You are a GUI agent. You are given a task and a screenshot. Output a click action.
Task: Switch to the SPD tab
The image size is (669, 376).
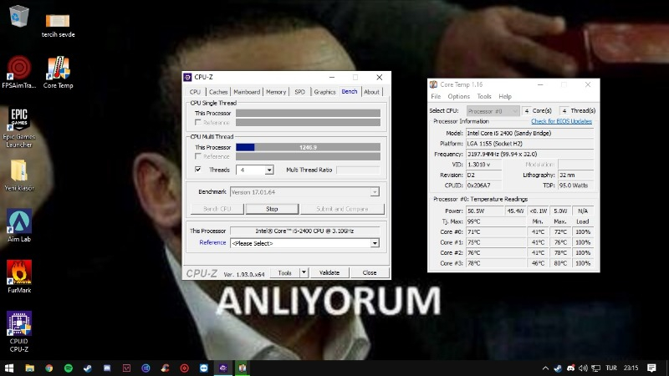coord(300,92)
